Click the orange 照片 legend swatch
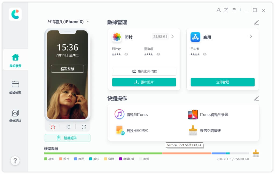275x174 pixels. coord(61,159)
